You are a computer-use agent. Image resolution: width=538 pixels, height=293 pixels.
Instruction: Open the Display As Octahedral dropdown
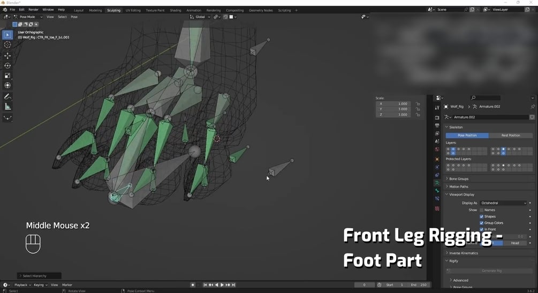click(x=503, y=203)
